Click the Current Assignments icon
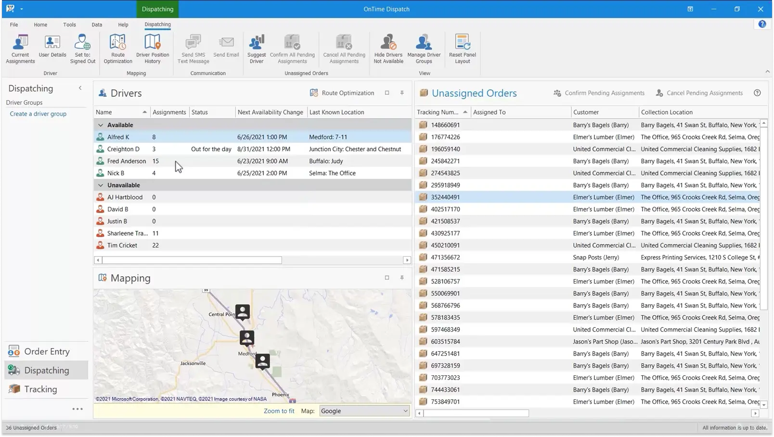 point(20,48)
